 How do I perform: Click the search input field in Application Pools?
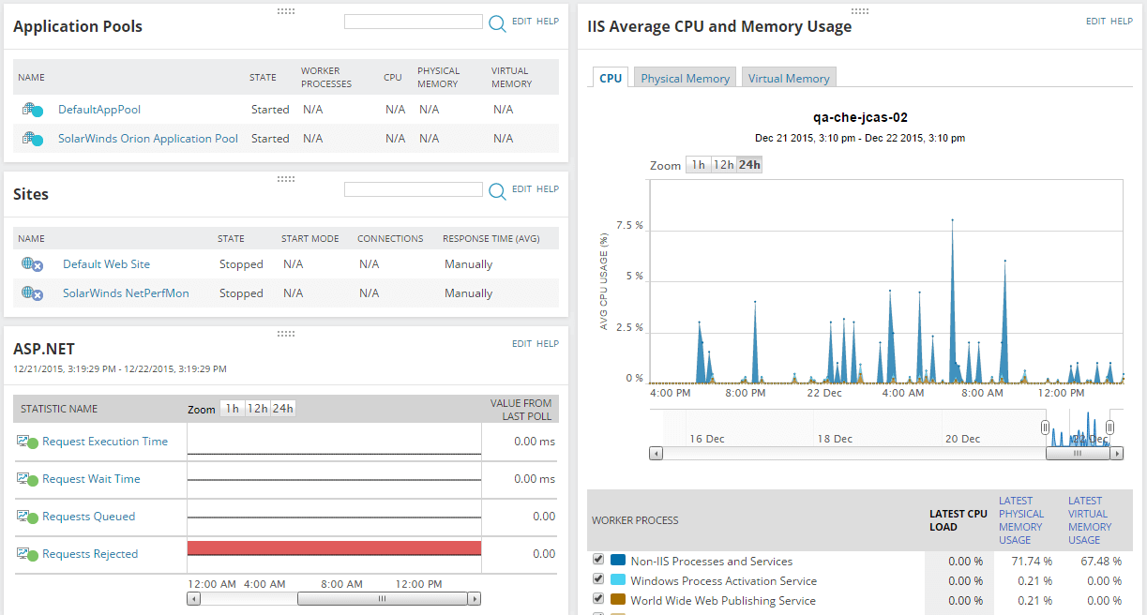413,22
